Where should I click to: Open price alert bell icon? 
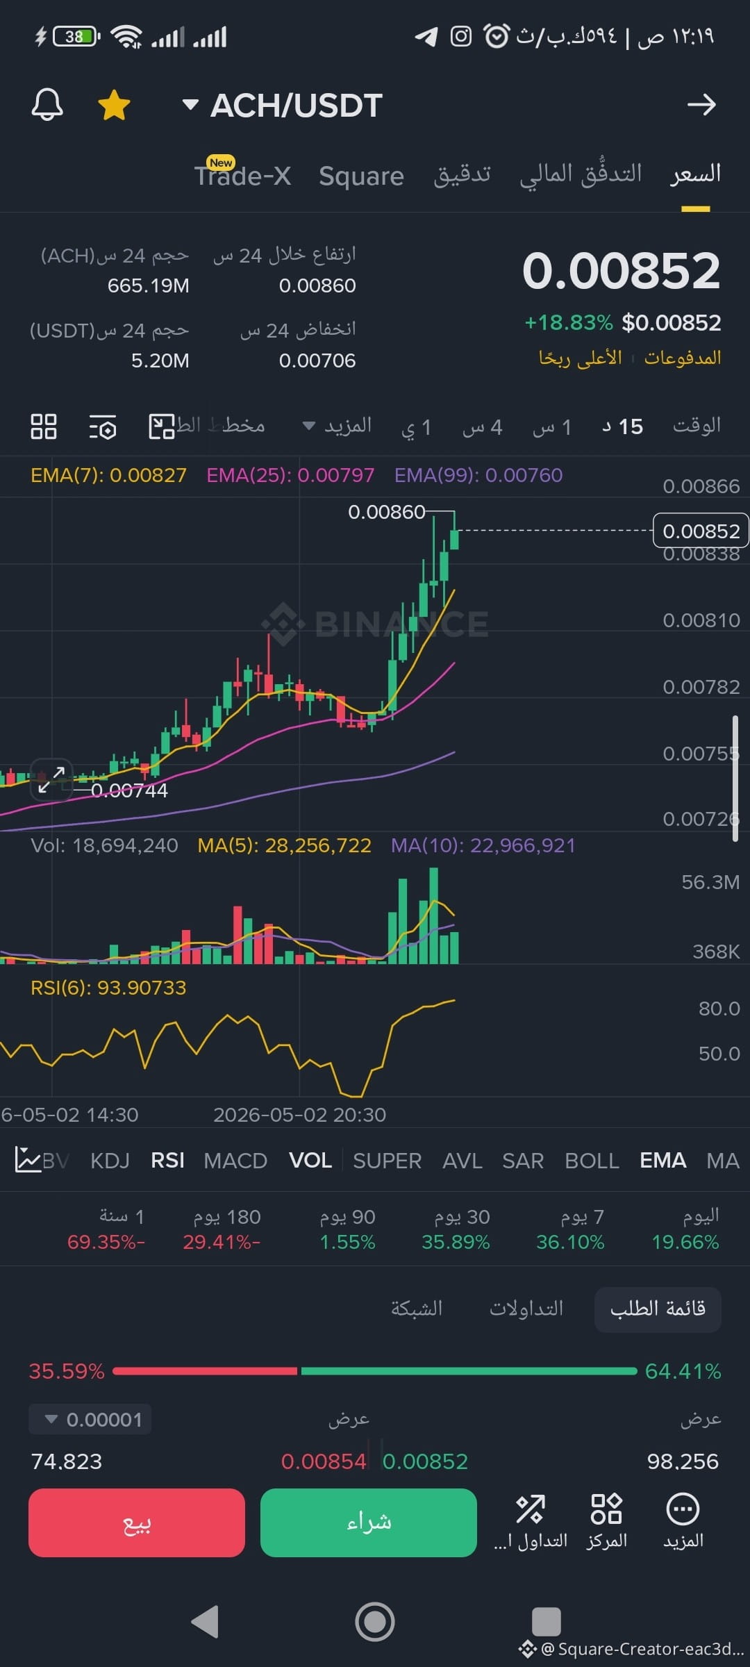click(47, 106)
